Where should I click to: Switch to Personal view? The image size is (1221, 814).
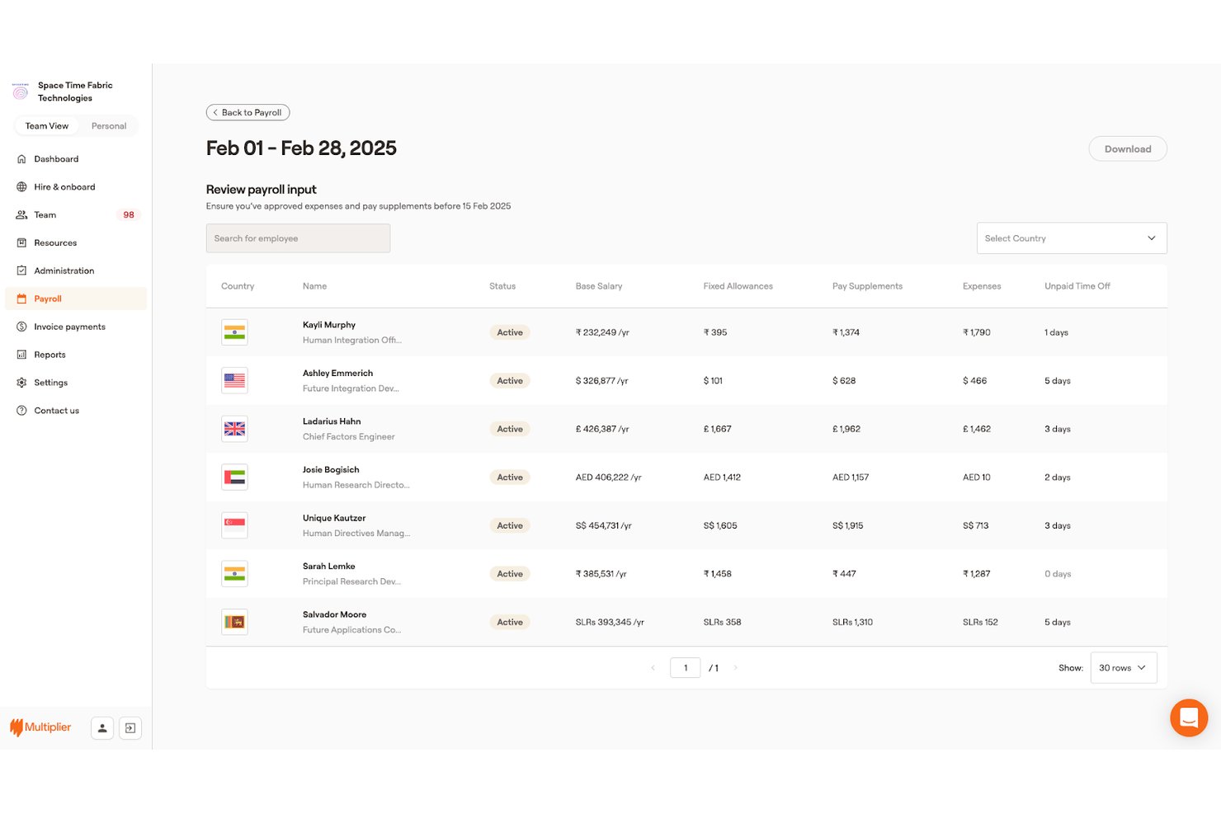(x=109, y=126)
